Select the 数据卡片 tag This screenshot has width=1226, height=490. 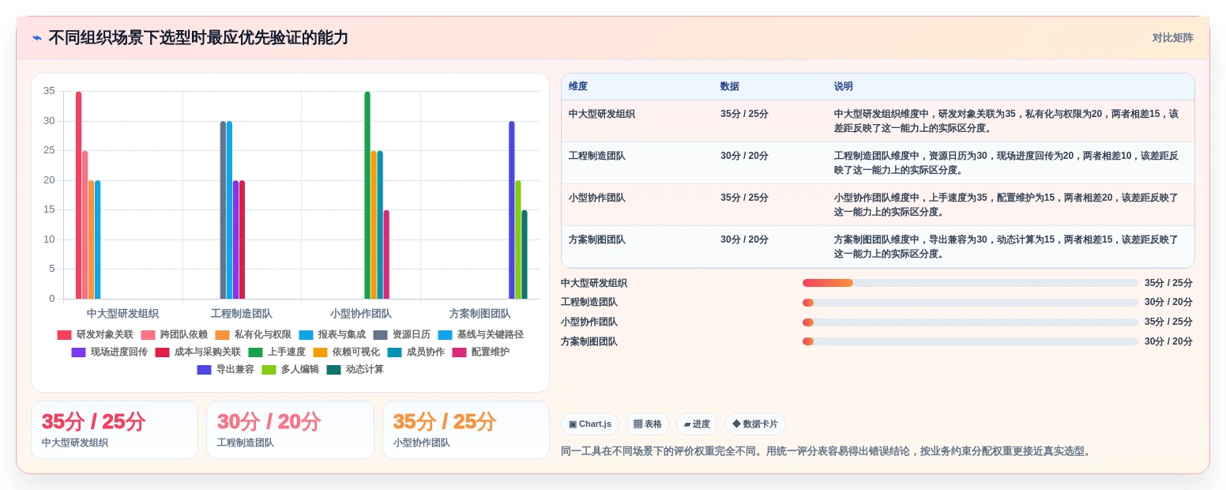pyautogui.click(x=754, y=424)
